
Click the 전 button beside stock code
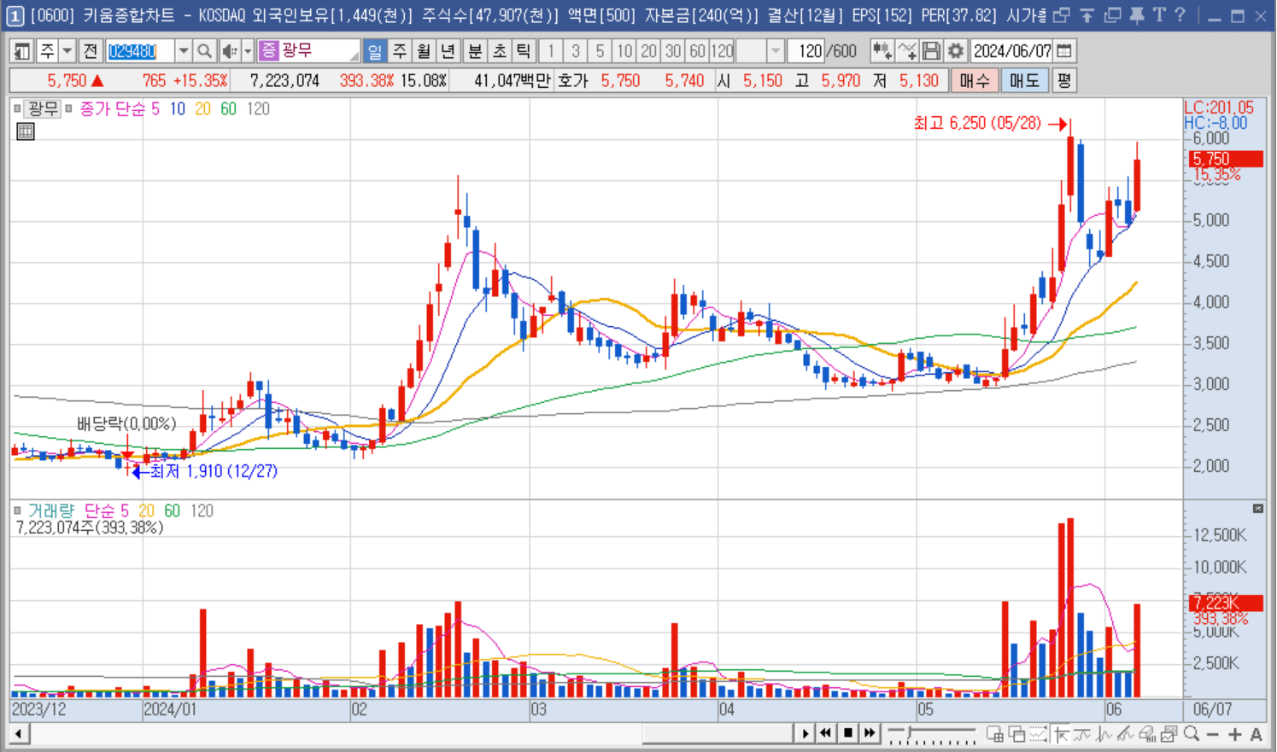[x=91, y=51]
